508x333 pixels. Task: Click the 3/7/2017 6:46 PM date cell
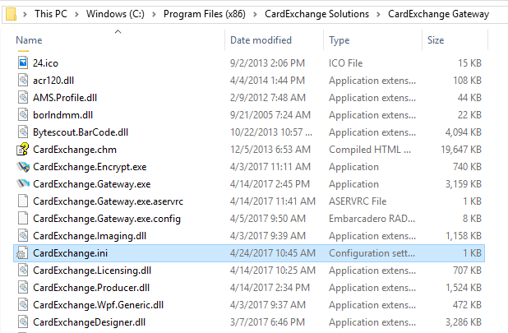pos(267,322)
